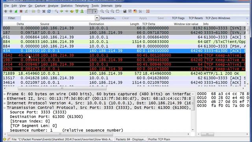
Task: Click the Expression... button
Action: point(108,18)
